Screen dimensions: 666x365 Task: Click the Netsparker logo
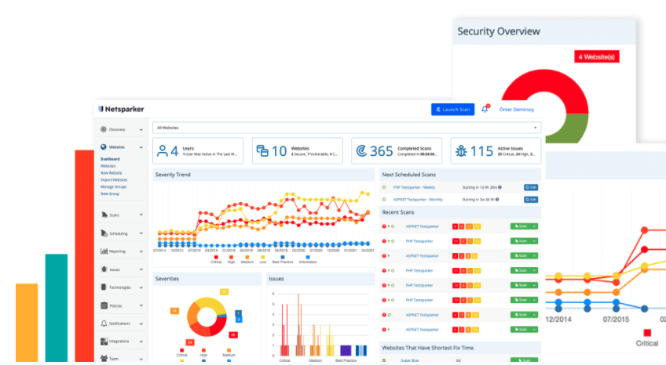121,109
